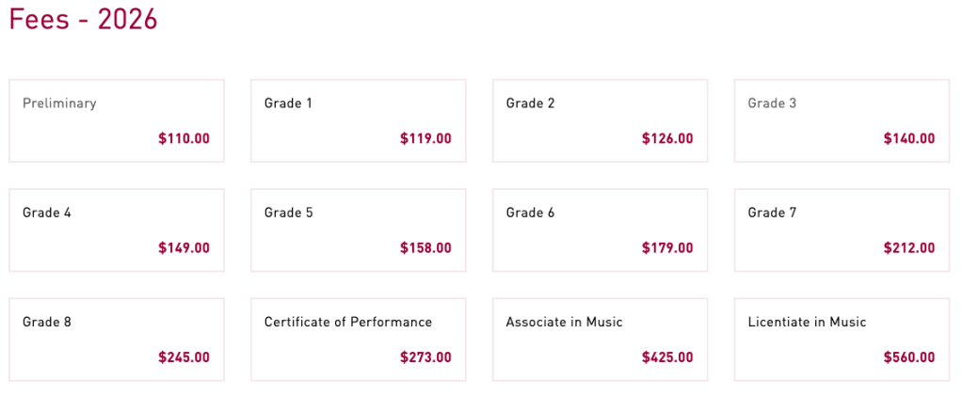Click the Grade 6 fee card

point(600,230)
